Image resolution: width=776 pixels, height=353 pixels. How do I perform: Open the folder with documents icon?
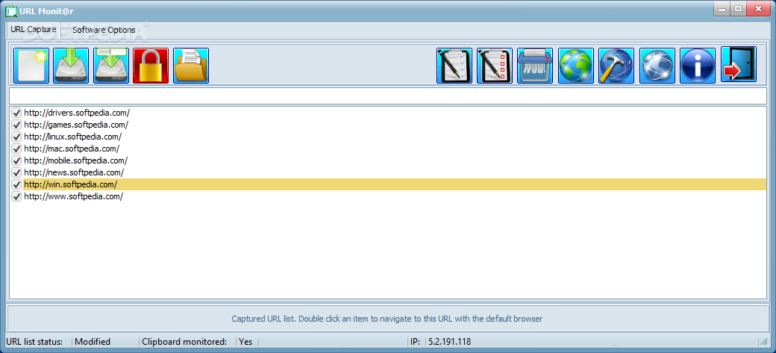click(x=191, y=66)
